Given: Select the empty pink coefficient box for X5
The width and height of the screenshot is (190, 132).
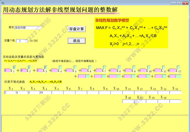Looking at the screenshot, I should (69, 70).
